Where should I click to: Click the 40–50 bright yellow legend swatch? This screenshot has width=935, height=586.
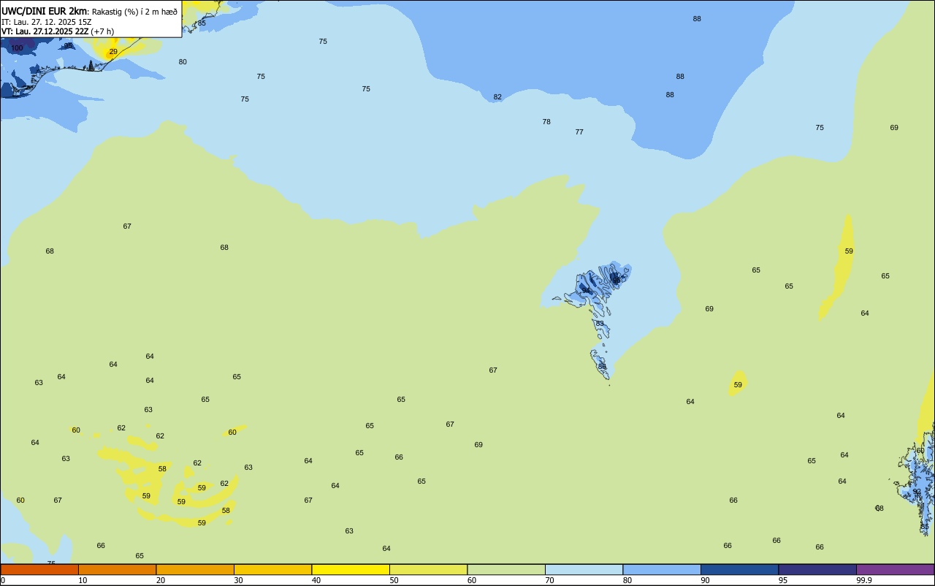coord(351,569)
